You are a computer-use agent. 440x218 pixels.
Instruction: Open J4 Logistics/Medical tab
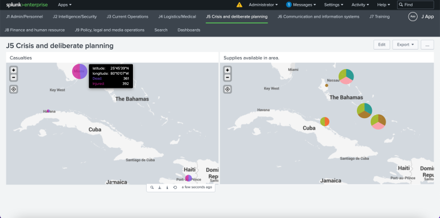pyautogui.click(x=177, y=17)
